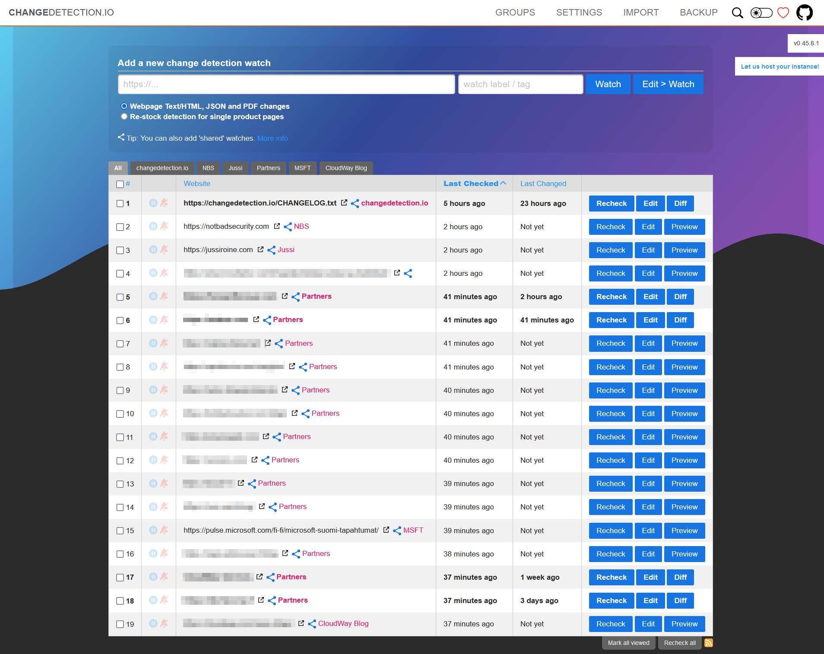The width and height of the screenshot is (824, 654).
Task: Select the Jussi tag tab
Action: [x=235, y=168]
